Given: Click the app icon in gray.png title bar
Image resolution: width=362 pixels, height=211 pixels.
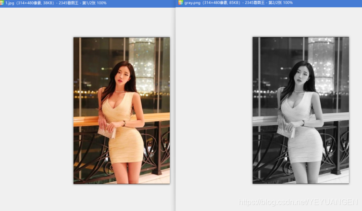Looking at the screenshot, I should 181,3.
